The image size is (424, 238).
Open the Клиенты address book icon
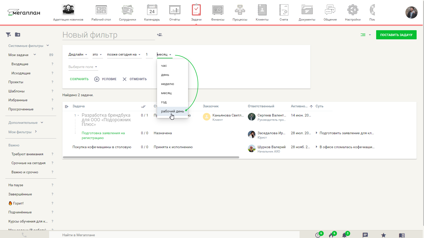[x=262, y=10]
